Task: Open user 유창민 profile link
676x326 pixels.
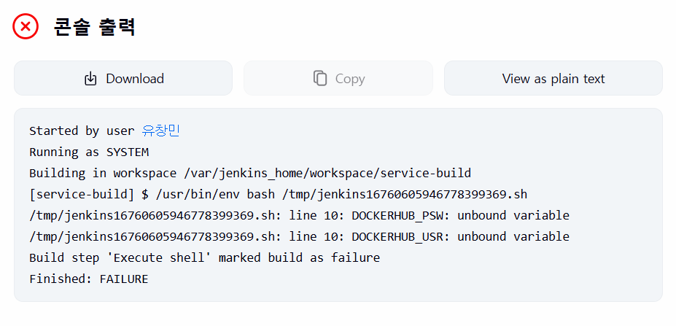Action: click(160, 131)
